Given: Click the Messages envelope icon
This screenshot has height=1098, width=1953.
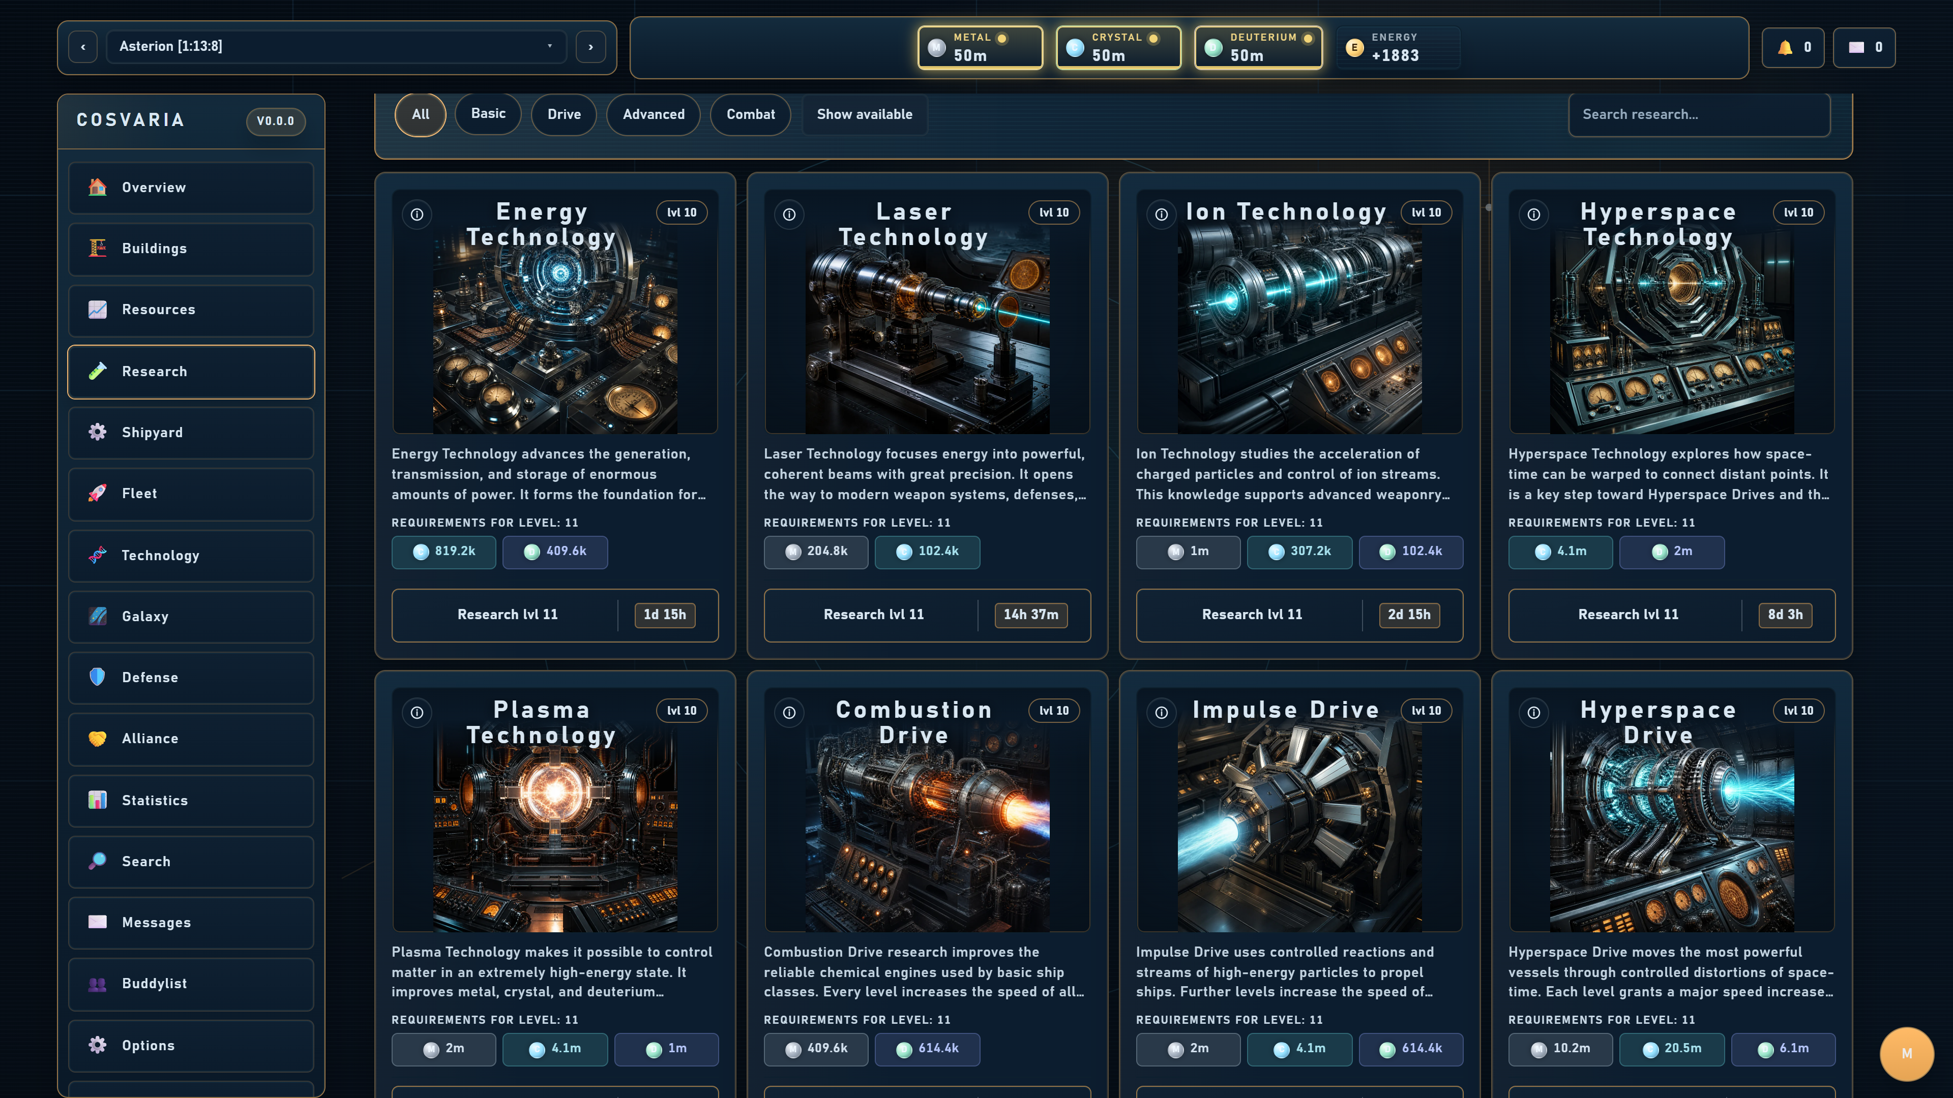Looking at the screenshot, I should click(97, 922).
